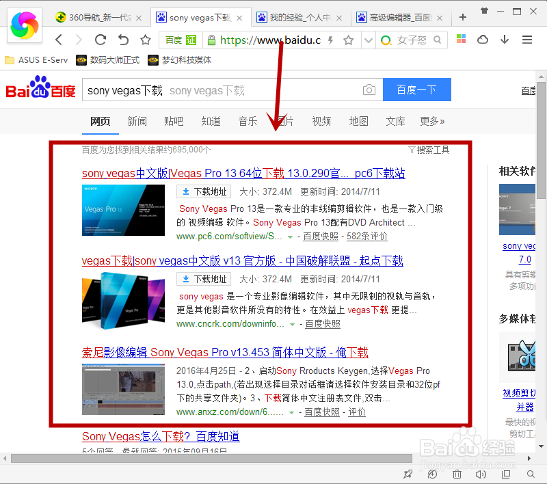Click the magnifier in the browser search box
The height and width of the screenshot is (484, 547).
tap(437, 40)
